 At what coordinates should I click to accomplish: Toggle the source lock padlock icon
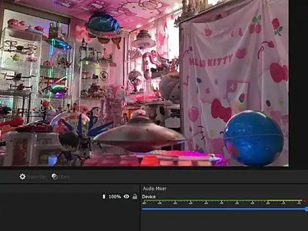point(135,196)
